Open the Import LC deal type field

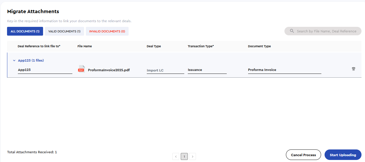(166, 70)
